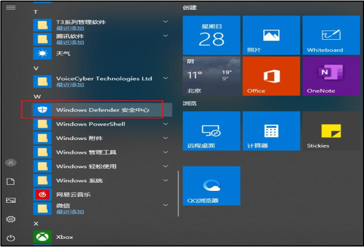Open the Office tile

[x=271, y=76]
